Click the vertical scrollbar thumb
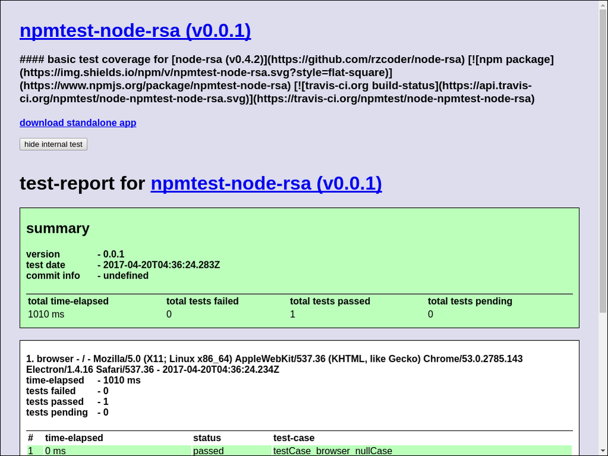This screenshot has width=608, height=456. click(603, 160)
